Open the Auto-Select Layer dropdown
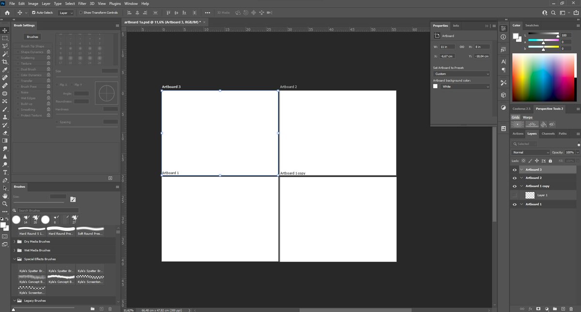Screen dimensions: 581x312 pyautogui.click(x=66, y=13)
